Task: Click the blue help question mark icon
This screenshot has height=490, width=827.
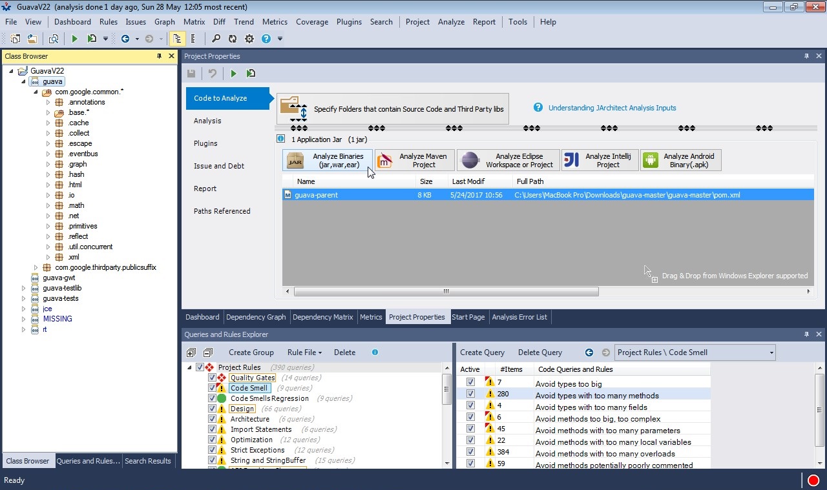Action: coord(266,39)
